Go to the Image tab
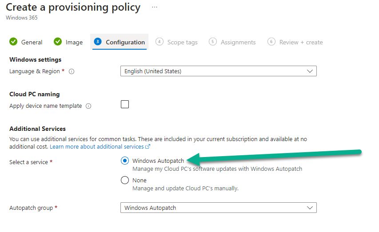 (x=74, y=42)
